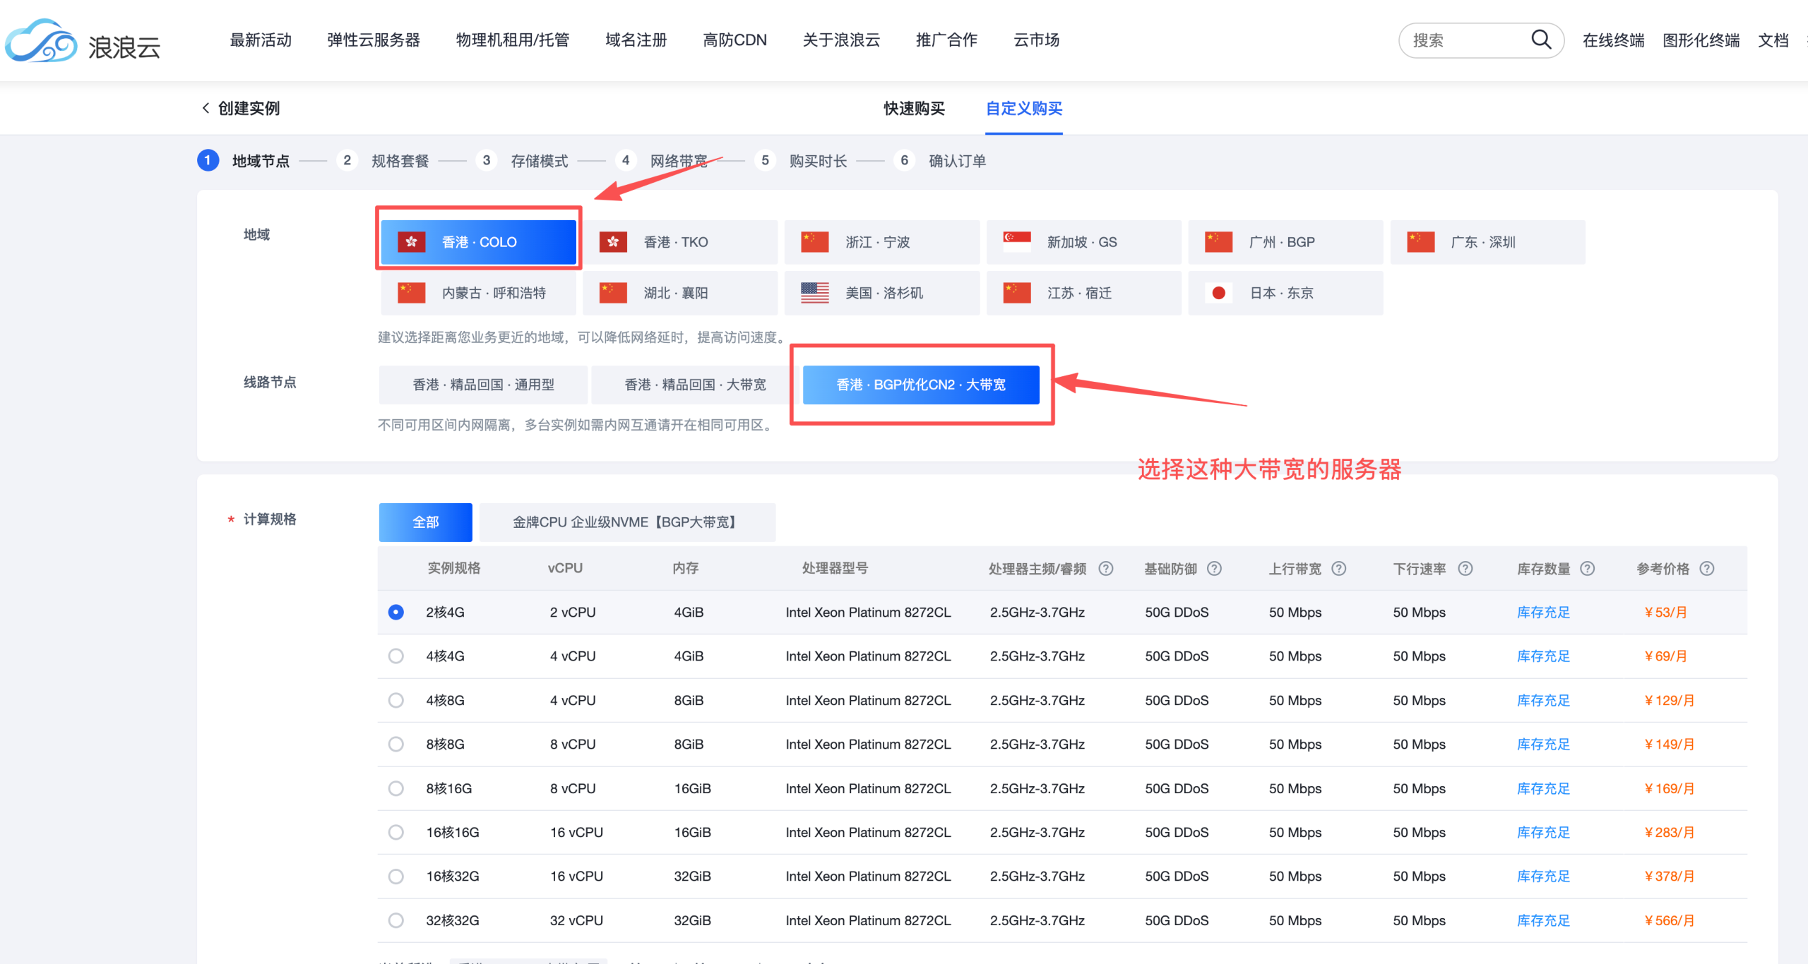
Task: Choose region 广州 · BGP
Action: coord(1286,242)
